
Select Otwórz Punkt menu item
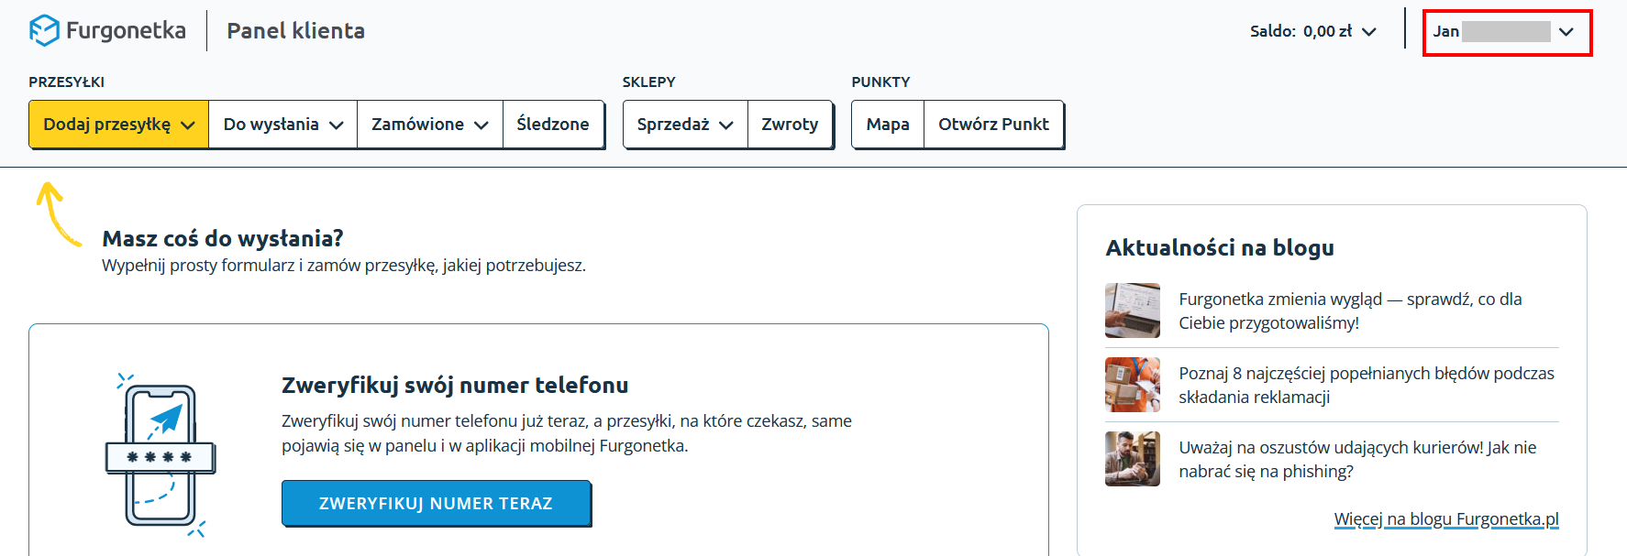click(993, 125)
